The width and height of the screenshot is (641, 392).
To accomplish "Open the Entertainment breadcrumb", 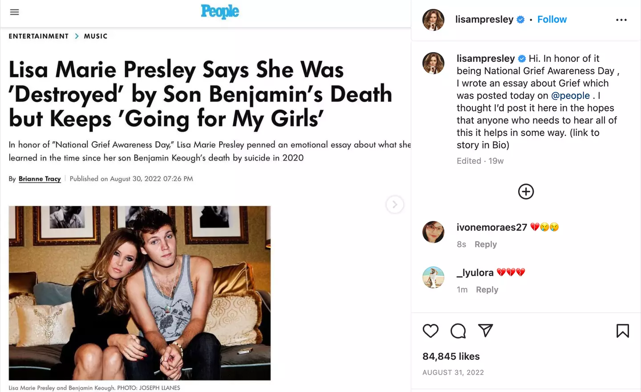I will pyautogui.click(x=39, y=36).
